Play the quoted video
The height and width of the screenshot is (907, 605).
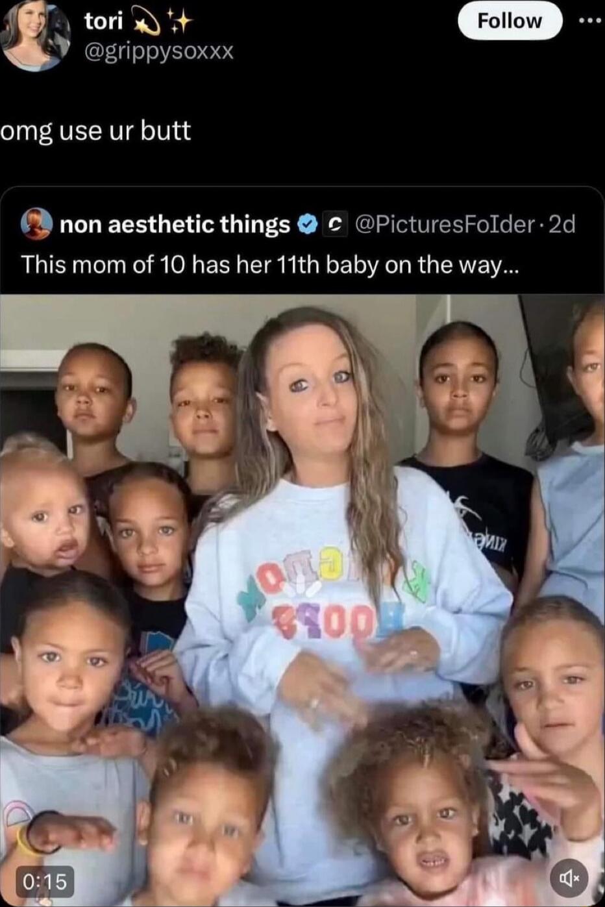tap(302, 600)
